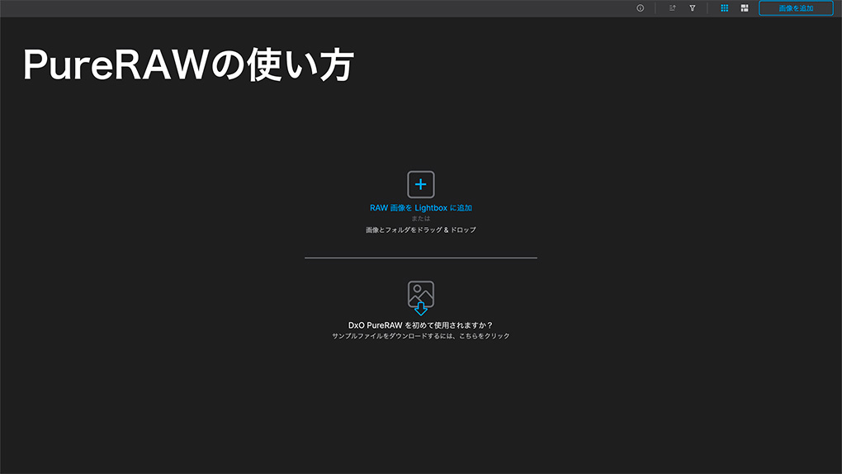The height and width of the screenshot is (474, 842).
Task: Click the horizontal divider line in the center
Action: [420, 258]
